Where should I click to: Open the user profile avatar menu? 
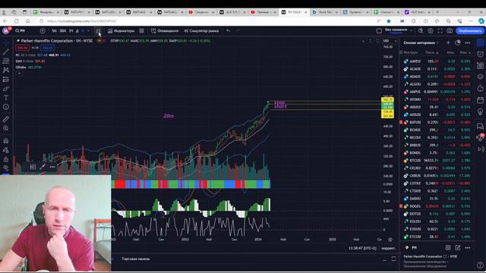coord(6,30)
